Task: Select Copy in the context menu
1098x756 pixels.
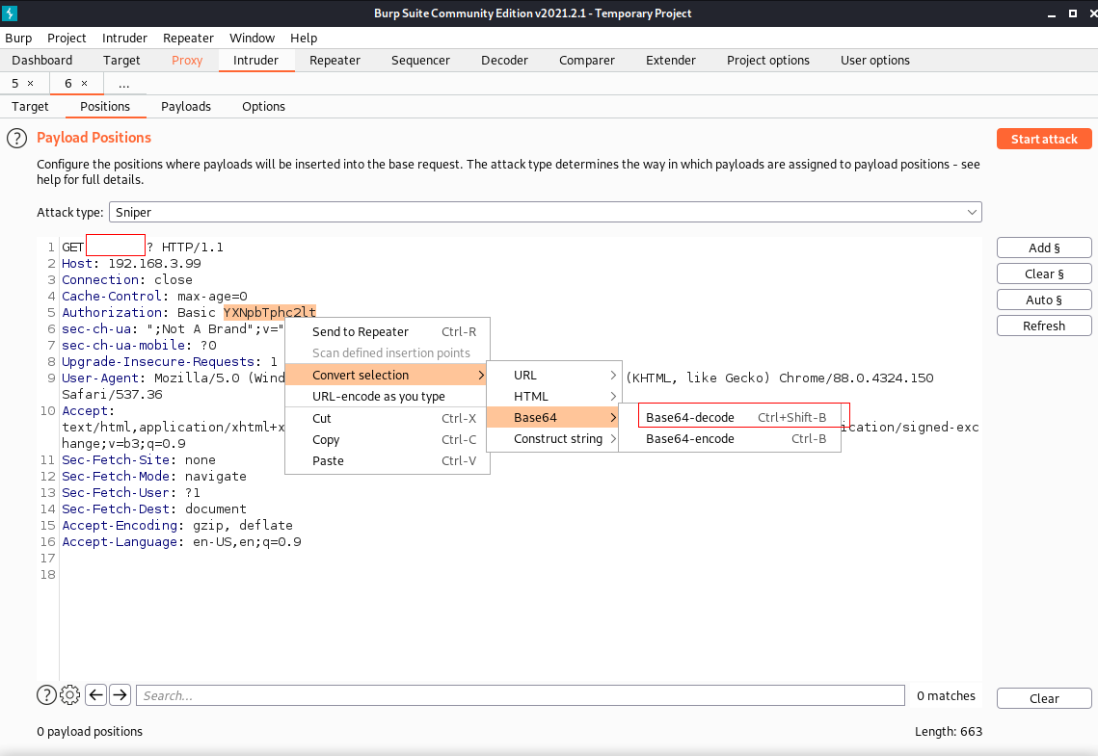Action: tap(388, 440)
